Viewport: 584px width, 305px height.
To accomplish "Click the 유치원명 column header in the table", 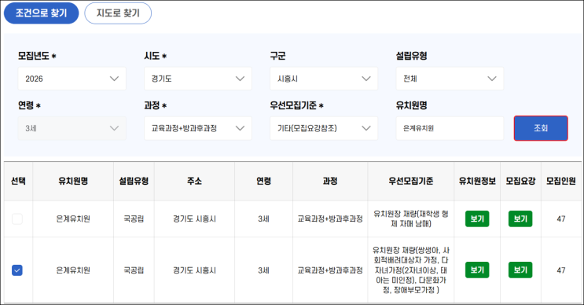I will (73, 181).
